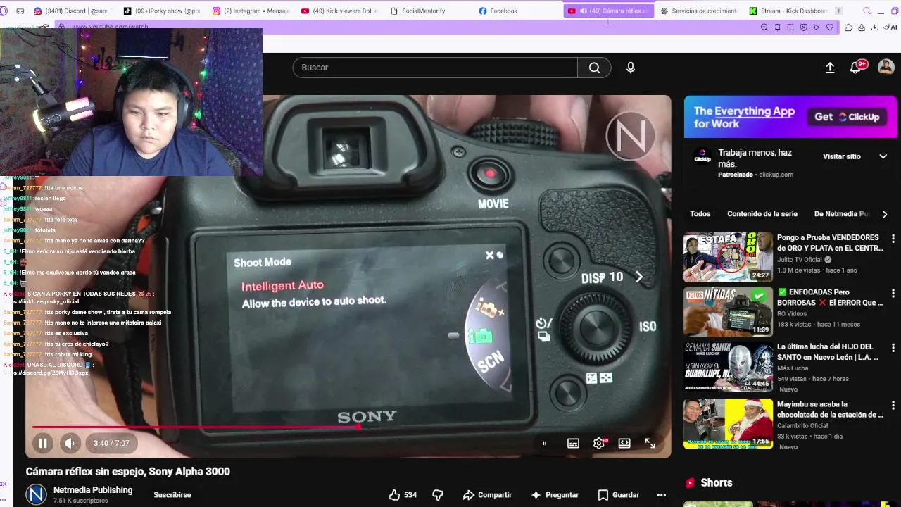
Task: Select the Todos filter chip
Action: click(700, 214)
